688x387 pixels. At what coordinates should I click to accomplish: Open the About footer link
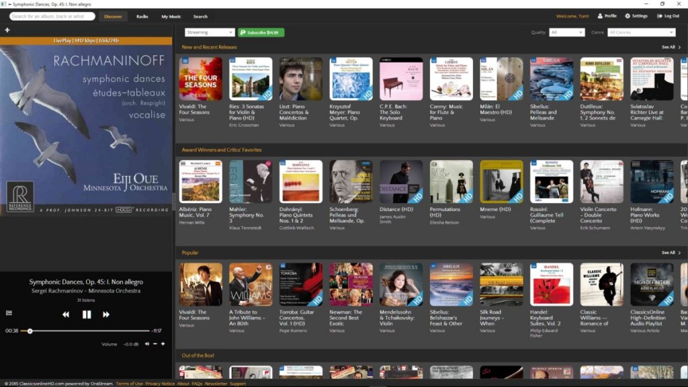(183, 384)
